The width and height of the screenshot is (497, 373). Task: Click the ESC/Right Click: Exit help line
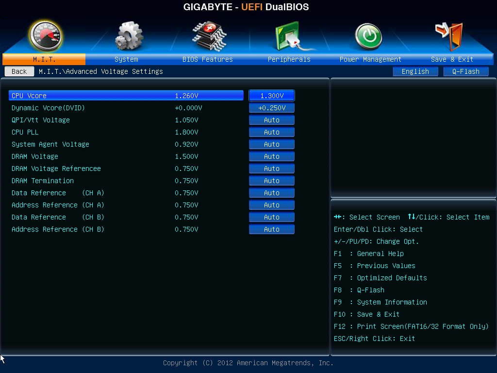click(374, 339)
